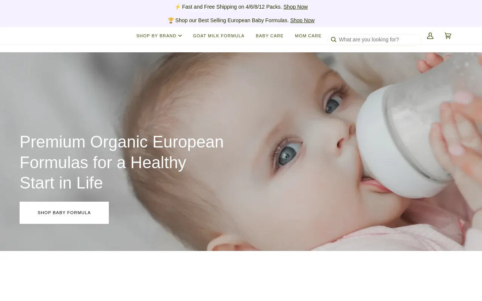Expand the chevron beside Shop By Brand
Image resolution: width=482 pixels, height=301 pixels.
click(180, 36)
